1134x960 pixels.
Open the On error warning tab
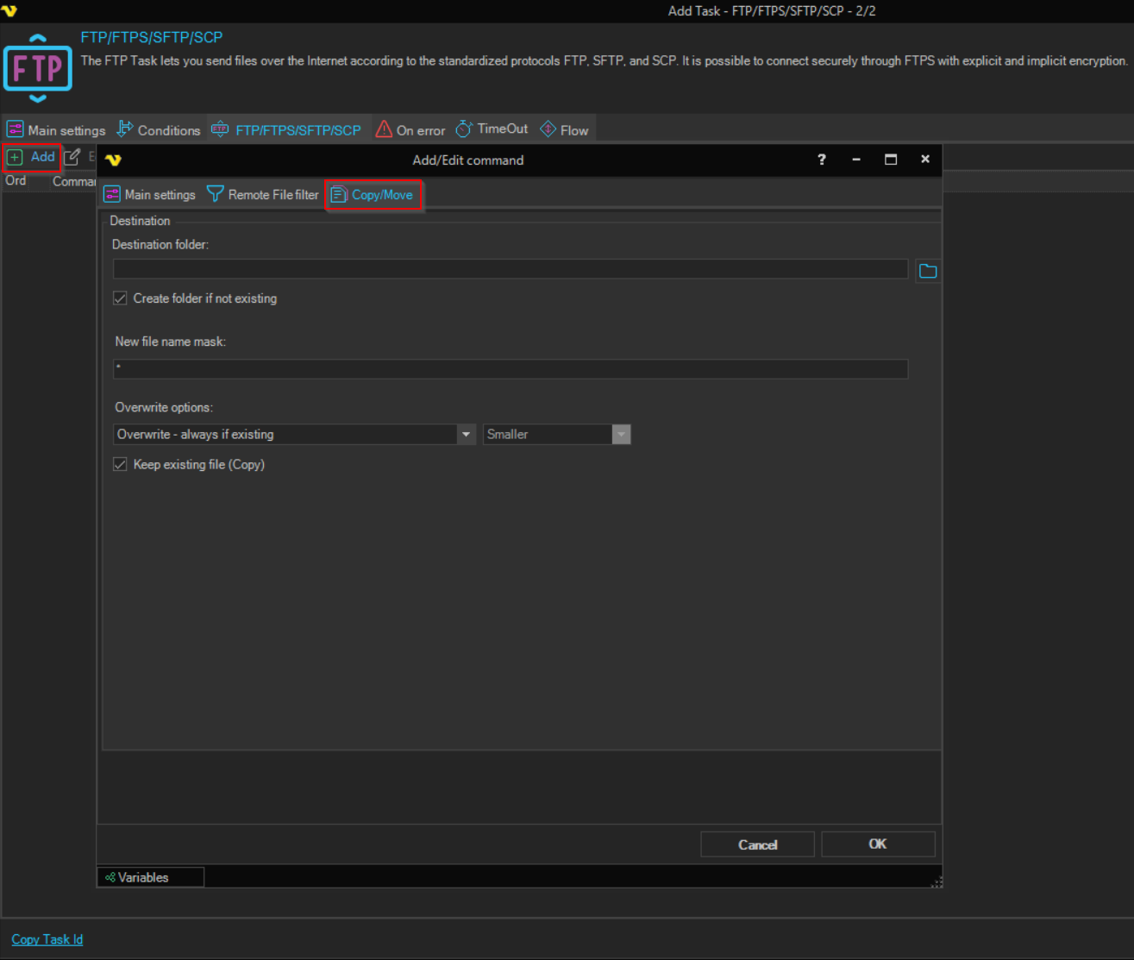[x=410, y=130]
